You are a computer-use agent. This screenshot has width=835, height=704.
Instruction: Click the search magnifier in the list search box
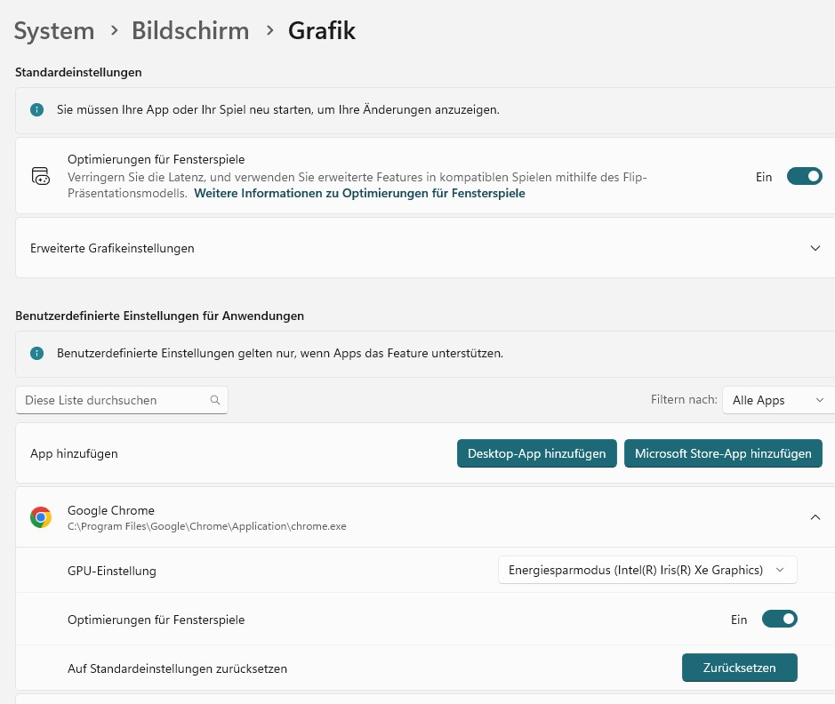(215, 400)
